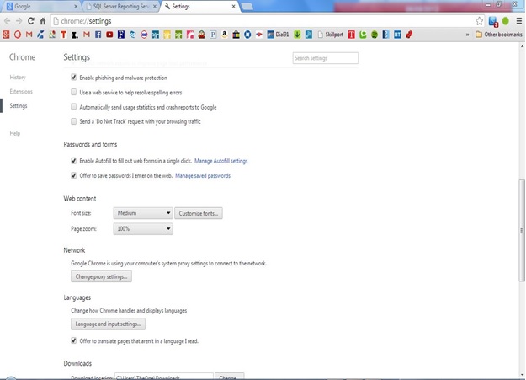
Task: Click the Search settings field
Action: click(325, 58)
